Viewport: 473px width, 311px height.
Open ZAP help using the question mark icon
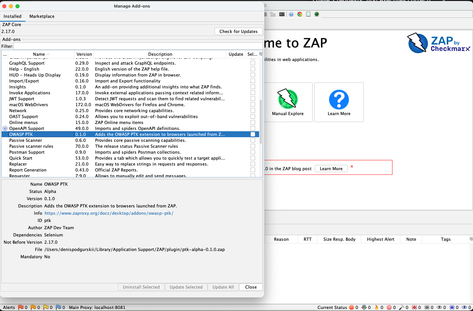pyautogui.click(x=291, y=14)
